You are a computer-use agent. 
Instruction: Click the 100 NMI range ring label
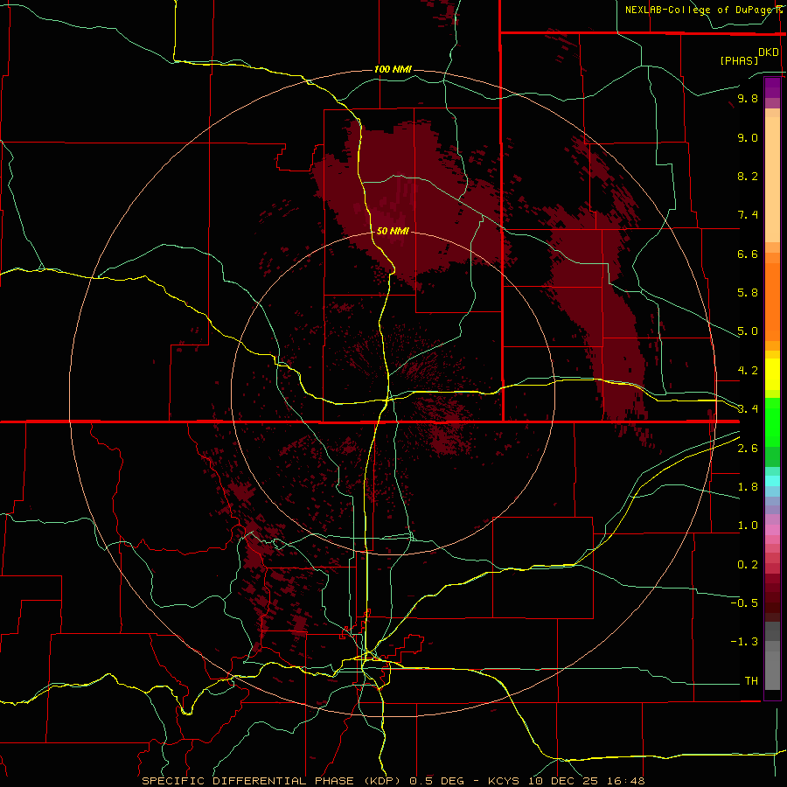click(393, 69)
